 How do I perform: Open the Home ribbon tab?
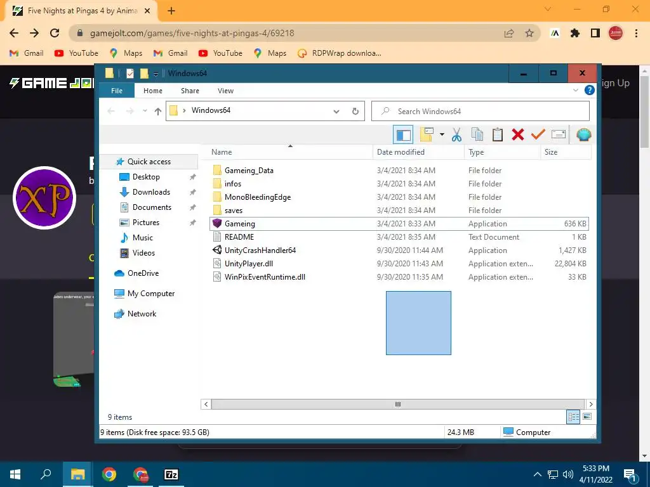tap(153, 91)
